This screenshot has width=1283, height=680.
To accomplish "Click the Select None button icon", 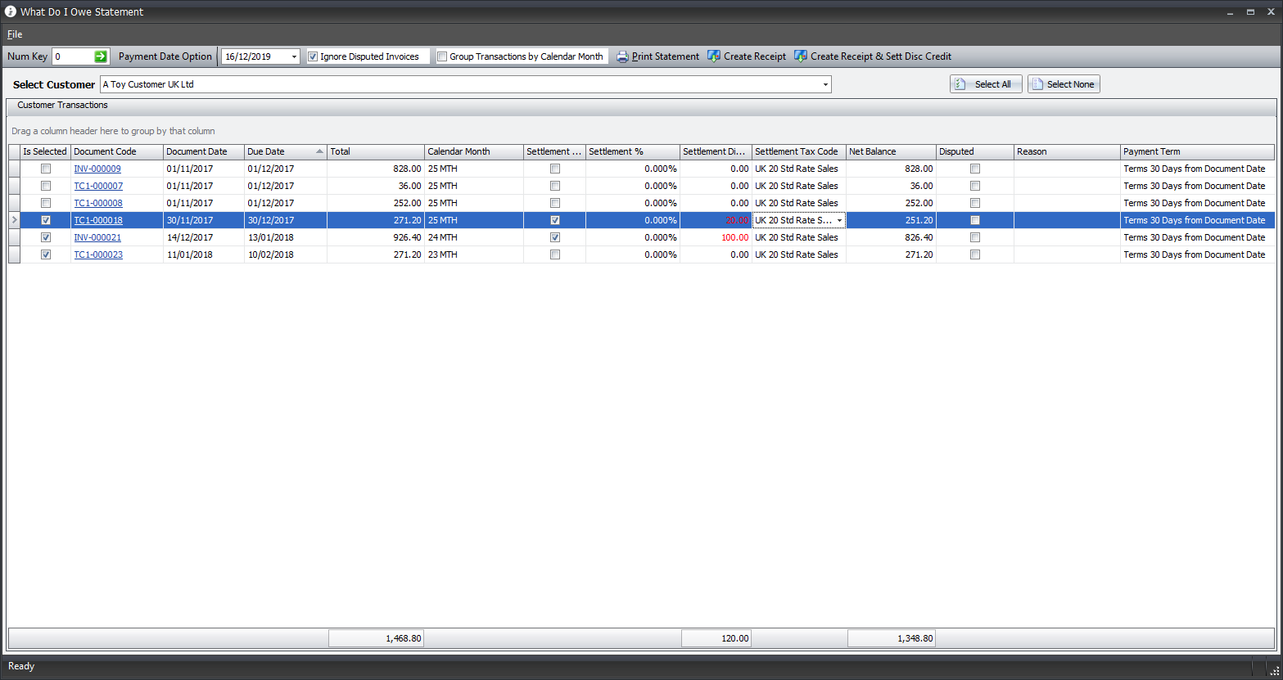I will tap(1037, 84).
